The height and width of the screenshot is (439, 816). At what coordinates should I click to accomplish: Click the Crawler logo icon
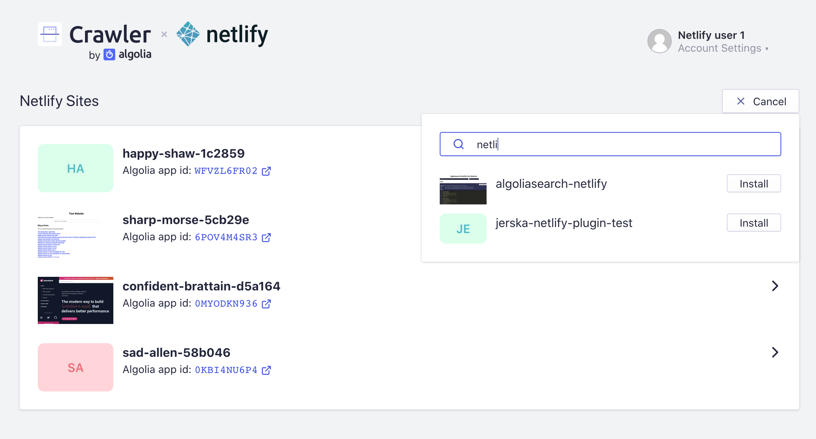tap(49, 34)
